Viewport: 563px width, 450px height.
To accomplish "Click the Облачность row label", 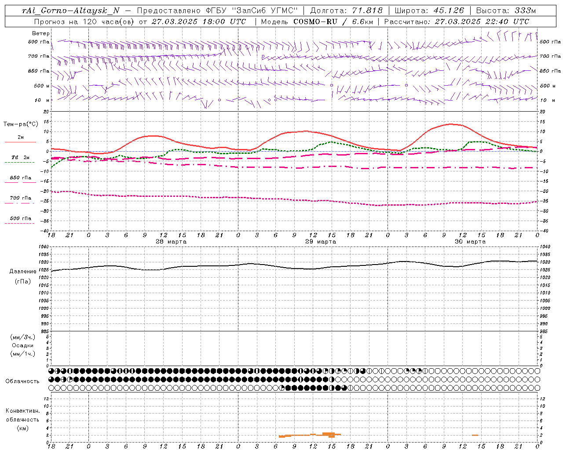I will tap(22, 381).
